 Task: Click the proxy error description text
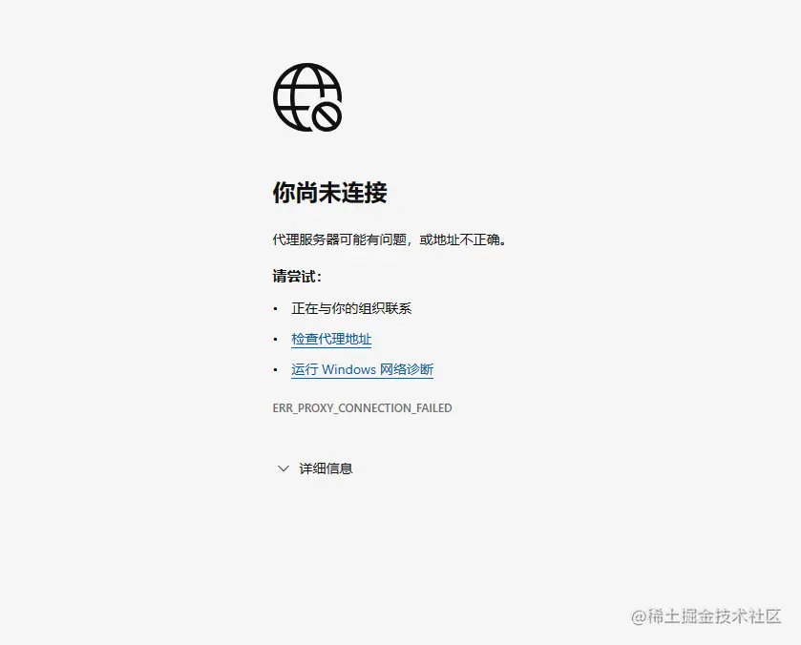[x=391, y=239]
